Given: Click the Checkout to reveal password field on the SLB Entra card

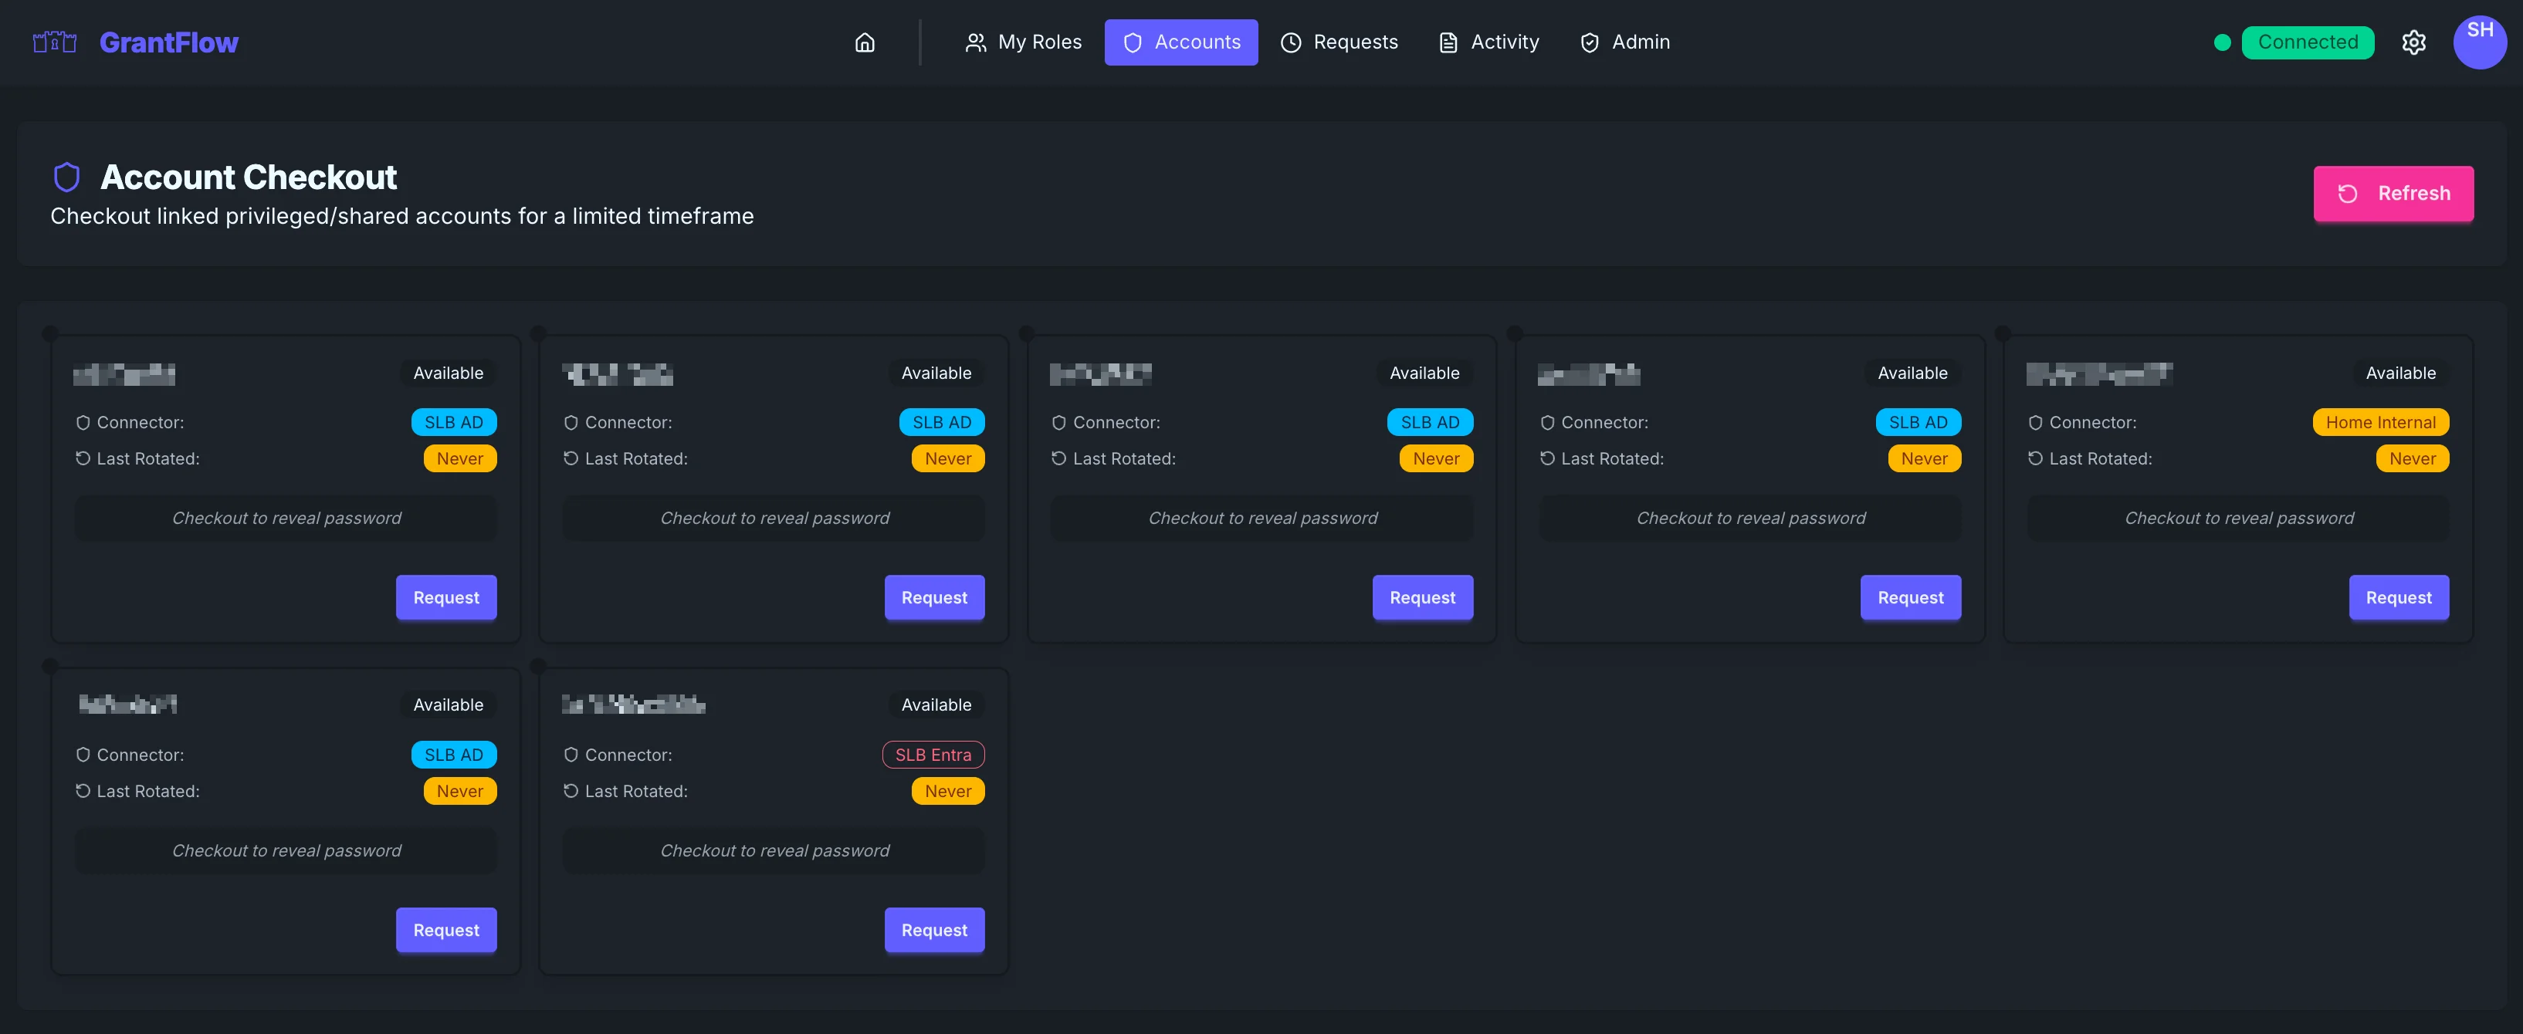Looking at the screenshot, I should [x=773, y=850].
